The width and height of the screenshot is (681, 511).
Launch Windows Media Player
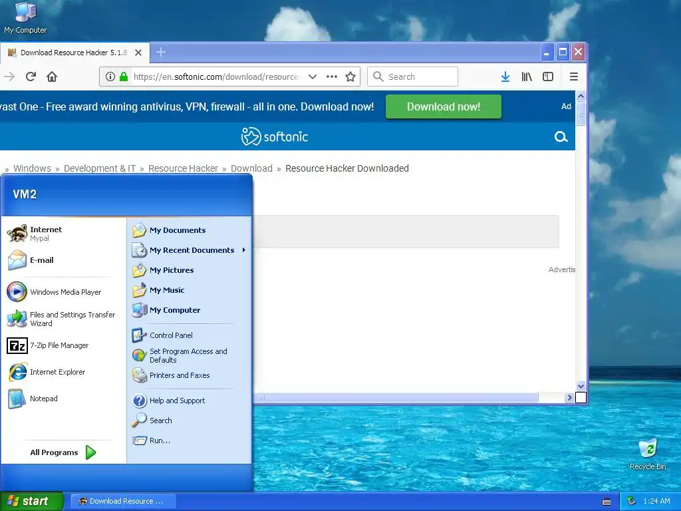(63, 292)
